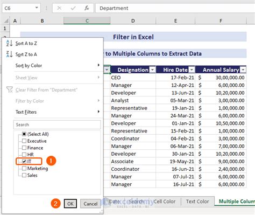The image size is (255, 215).
Task: Open the Annual Salary filter dropdown
Action: coord(243,70)
